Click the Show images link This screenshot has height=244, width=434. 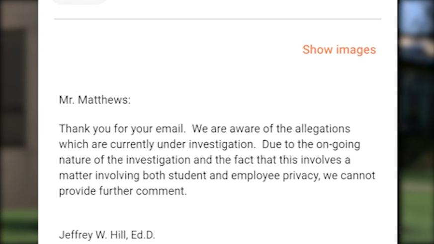tap(339, 50)
